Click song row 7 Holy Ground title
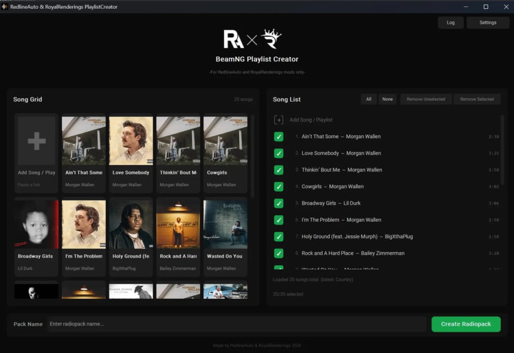Image resolution: width=514 pixels, height=353 pixels. (x=357, y=236)
